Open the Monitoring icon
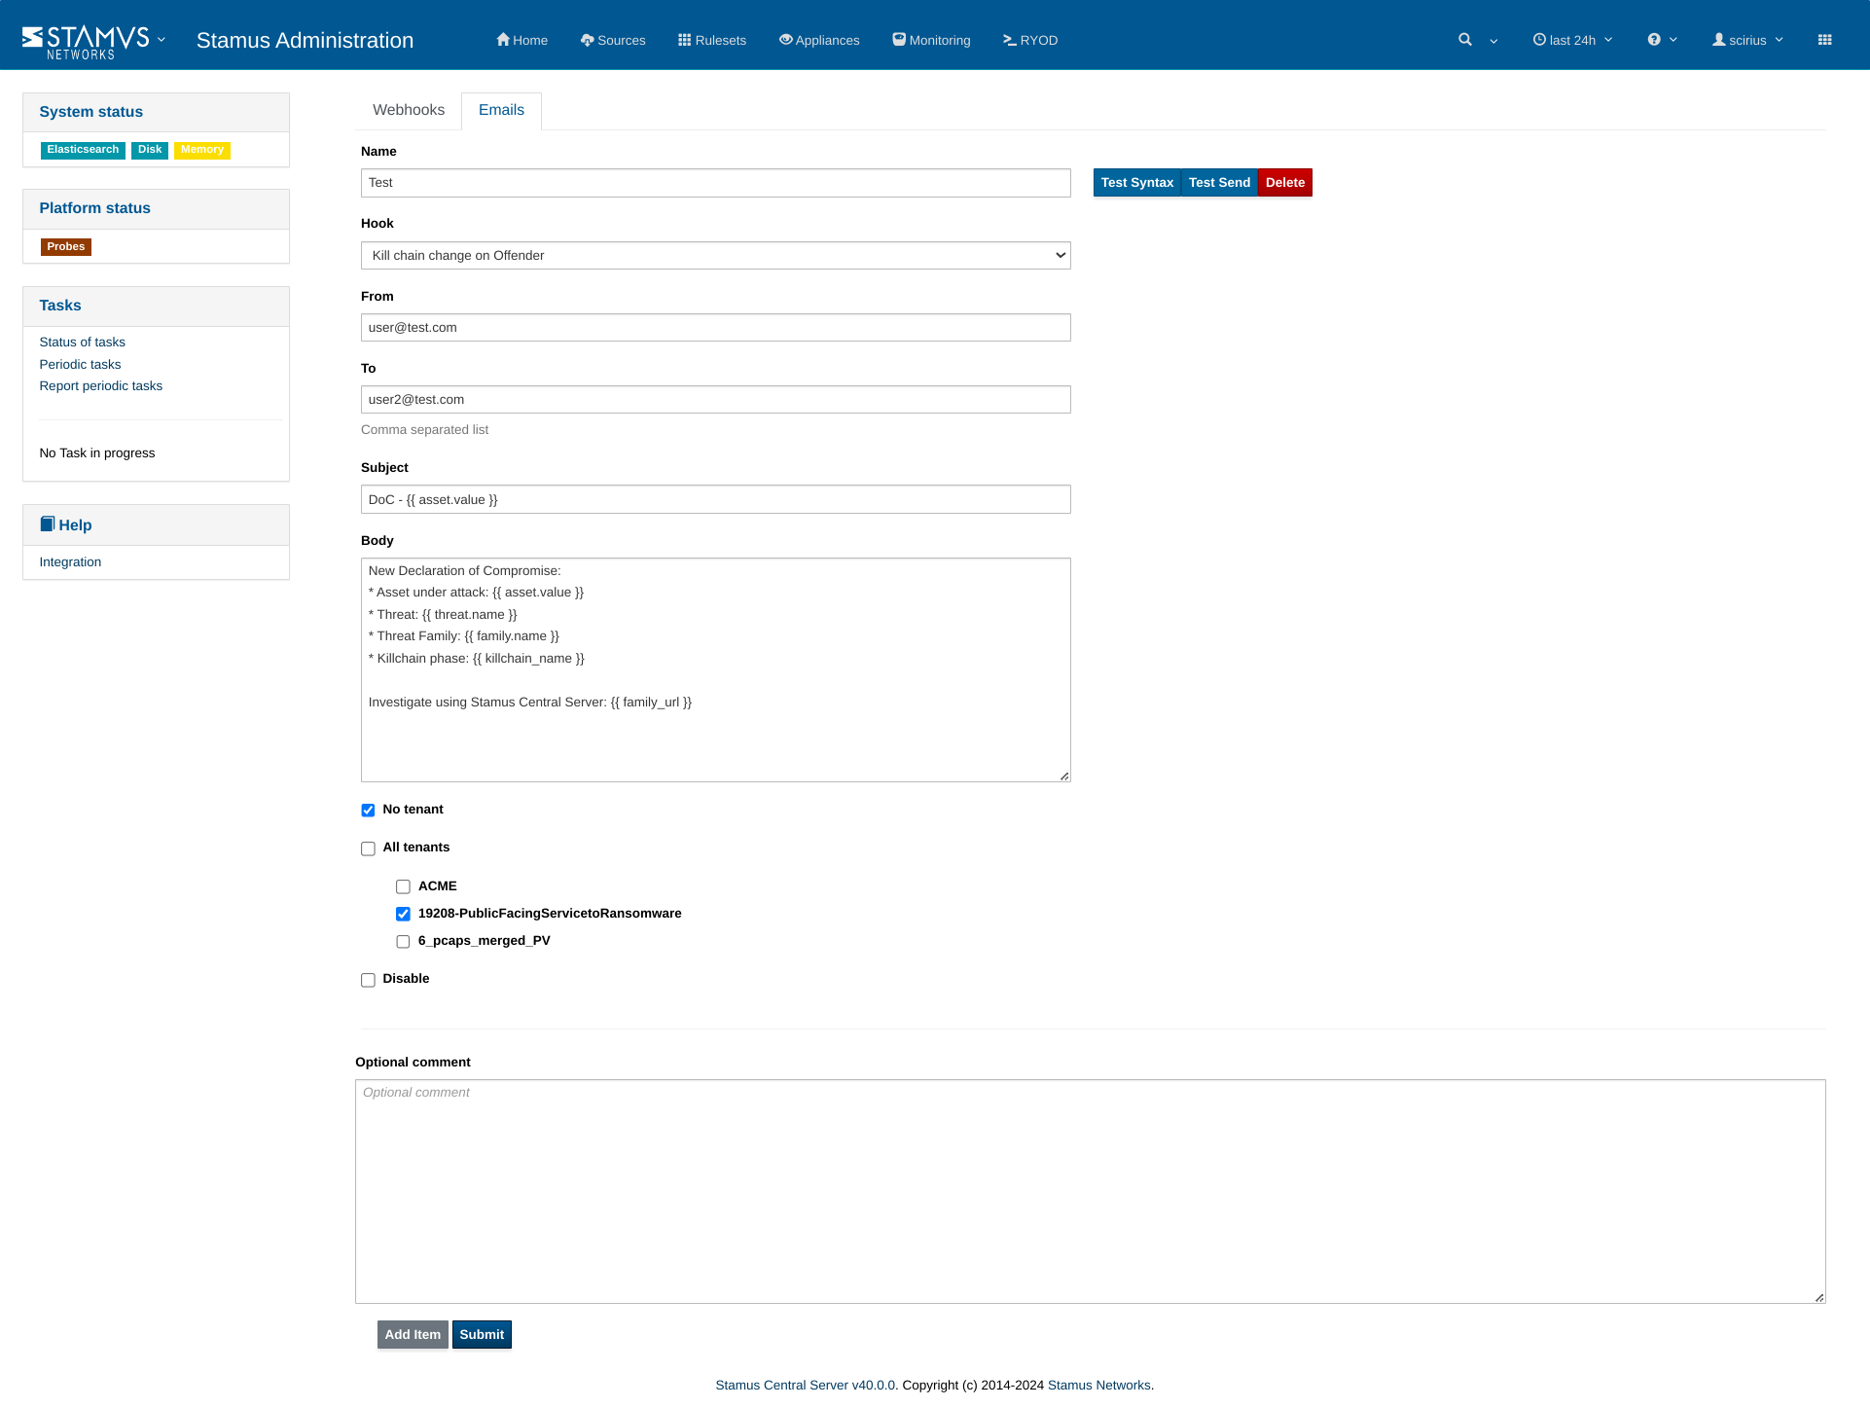Viewport: 1870px width, 1408px height. [899, 40]
